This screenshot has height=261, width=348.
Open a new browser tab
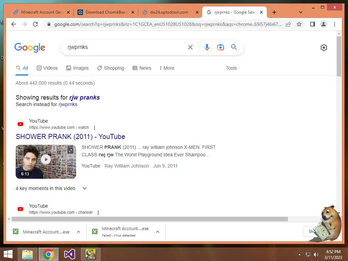(x=274, y=12)
